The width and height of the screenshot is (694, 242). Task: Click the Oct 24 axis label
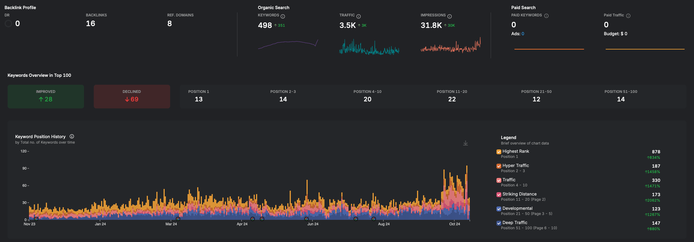point(455,224)
